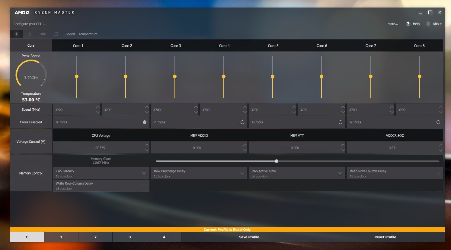This screenshot has height=250, width=451.
Task: Click the Memory Clock slider handle
Action: point(277,161)
